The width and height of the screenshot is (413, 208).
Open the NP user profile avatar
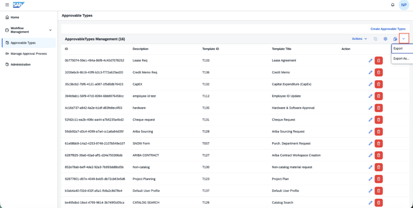pyautogui.click(x=404, y=5)
